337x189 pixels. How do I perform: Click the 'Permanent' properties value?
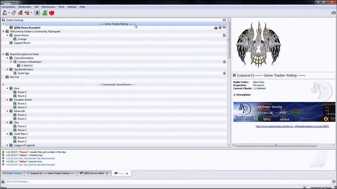tap(259, 85)
